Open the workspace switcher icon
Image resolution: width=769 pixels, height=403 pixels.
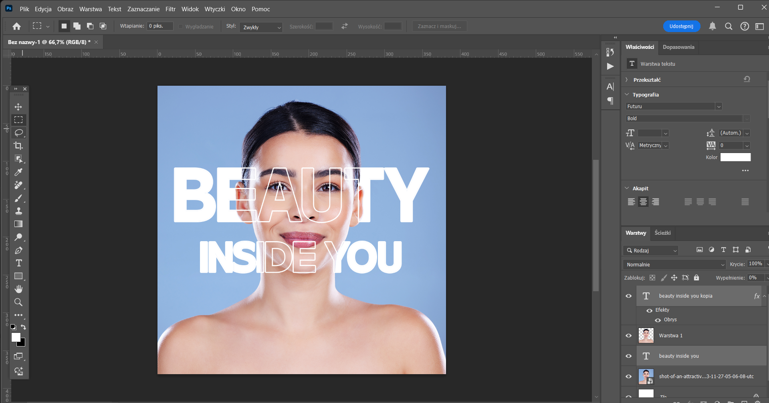pos(759,26)
